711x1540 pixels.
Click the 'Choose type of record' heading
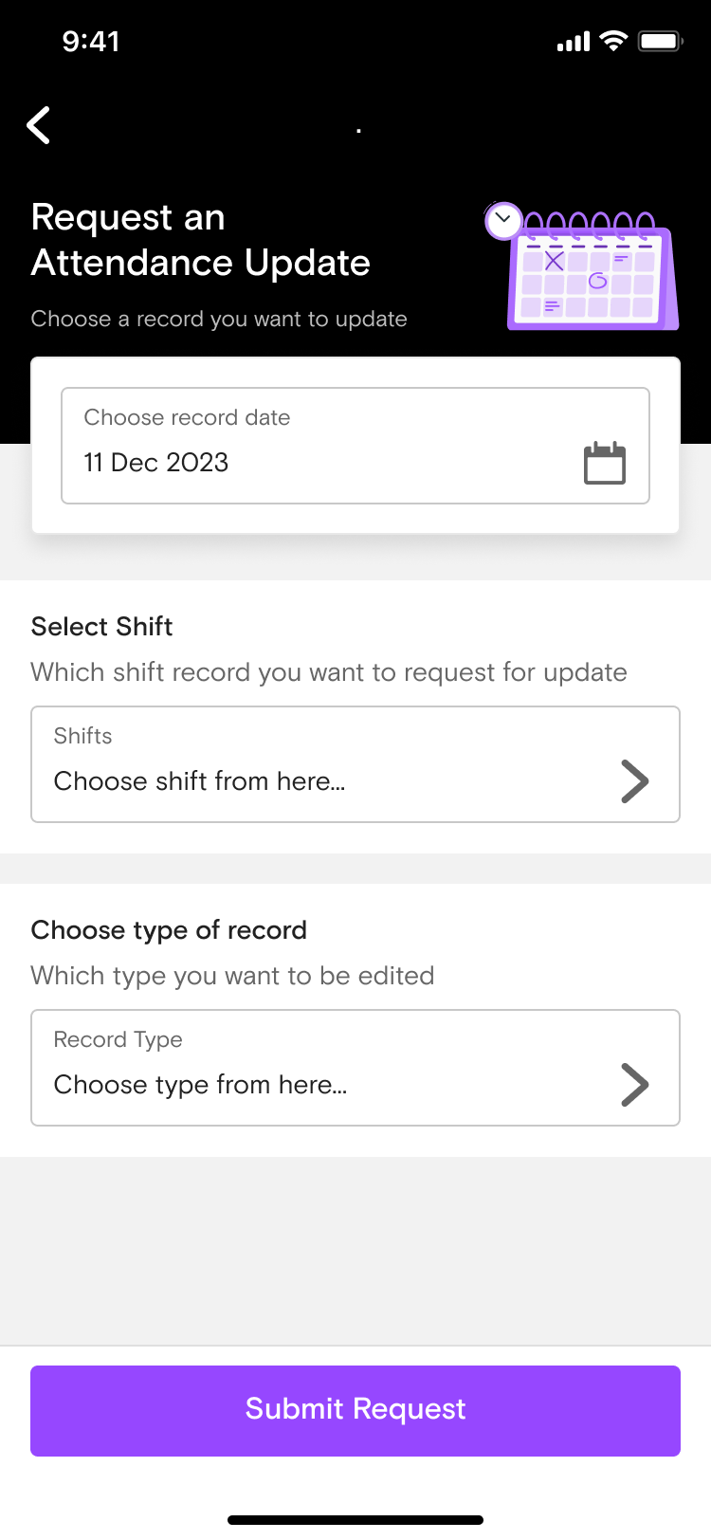(169, 930)
